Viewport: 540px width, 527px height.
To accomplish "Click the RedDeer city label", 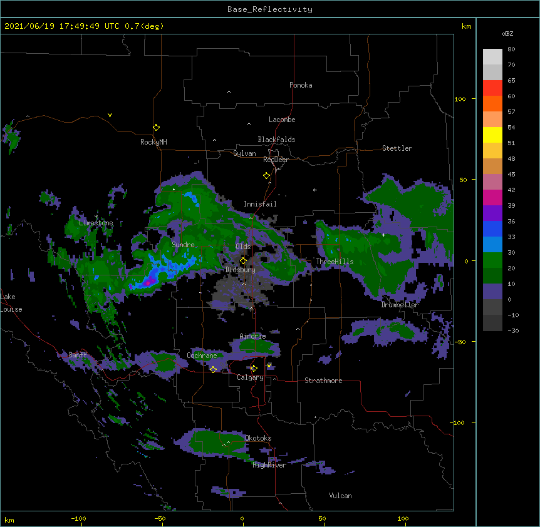I will pyautogui.click(x=276, y=160).
